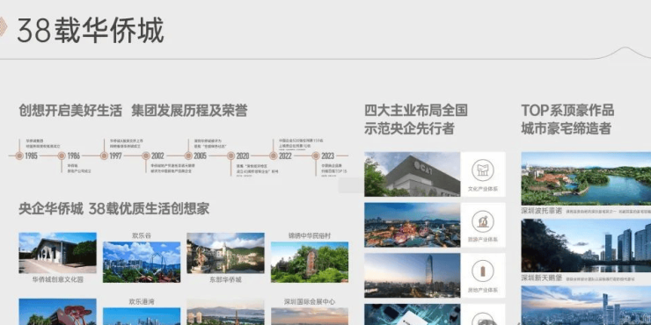651x325 pixels.
Task: Select the 2005 timeline marker
Action: 188,155
